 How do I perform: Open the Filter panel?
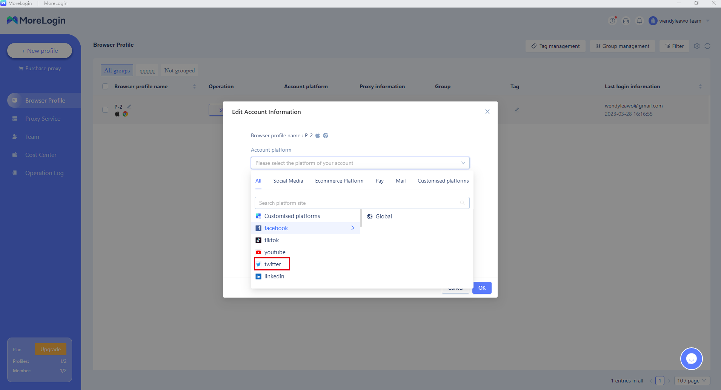pyautogui.click(x=674, y=46)
